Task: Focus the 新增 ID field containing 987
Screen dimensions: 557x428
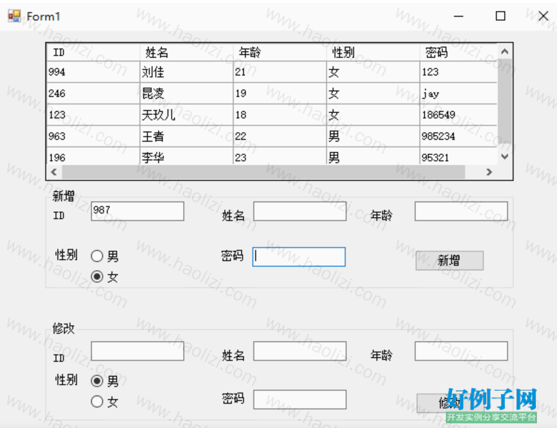Action: coord(138,211)
